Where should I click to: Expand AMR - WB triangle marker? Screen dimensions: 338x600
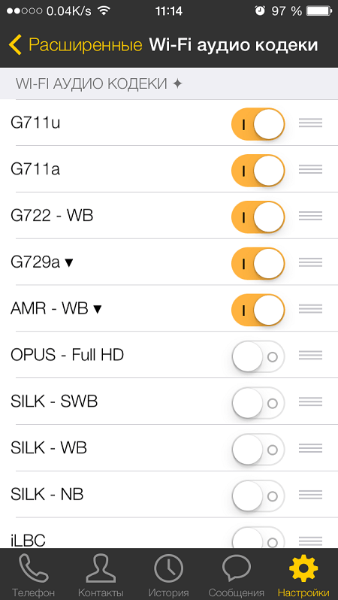pyautogui.click(x=98, y=309)
